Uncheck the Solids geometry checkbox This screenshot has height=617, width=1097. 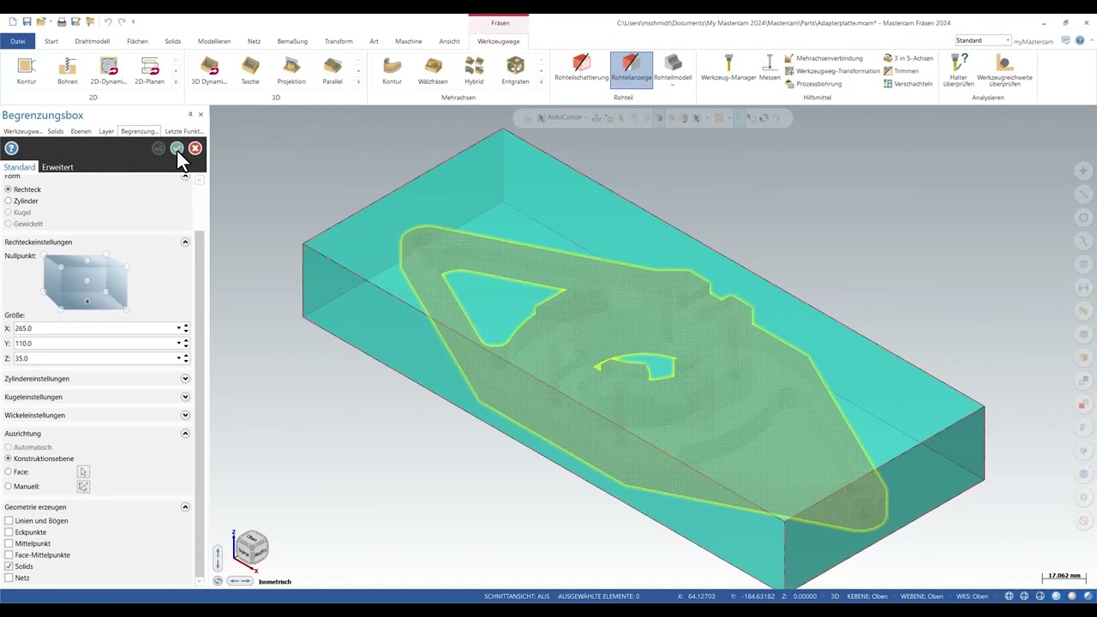coord(9,566)
